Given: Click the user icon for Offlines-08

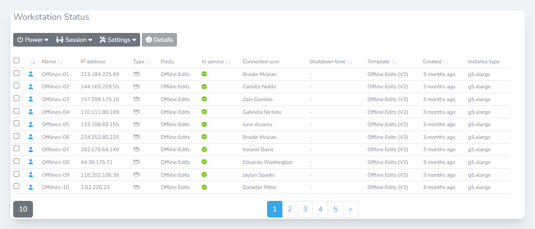Looking at the screenshot, I should [x=31, y=162].
